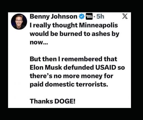Click the name Elon Musk in the post

pos(46,68)
